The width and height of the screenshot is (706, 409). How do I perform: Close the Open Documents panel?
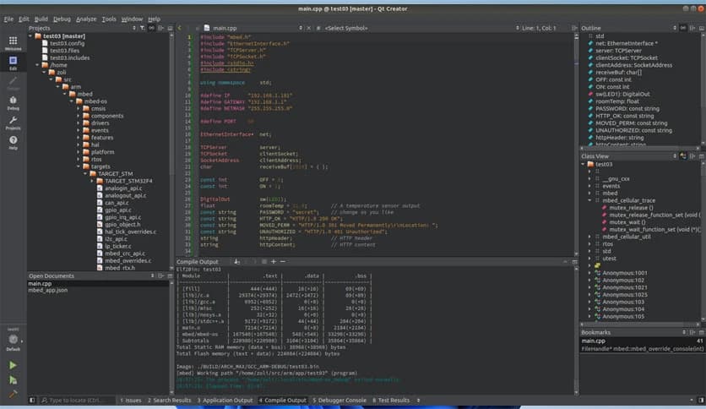coord(170,275)
